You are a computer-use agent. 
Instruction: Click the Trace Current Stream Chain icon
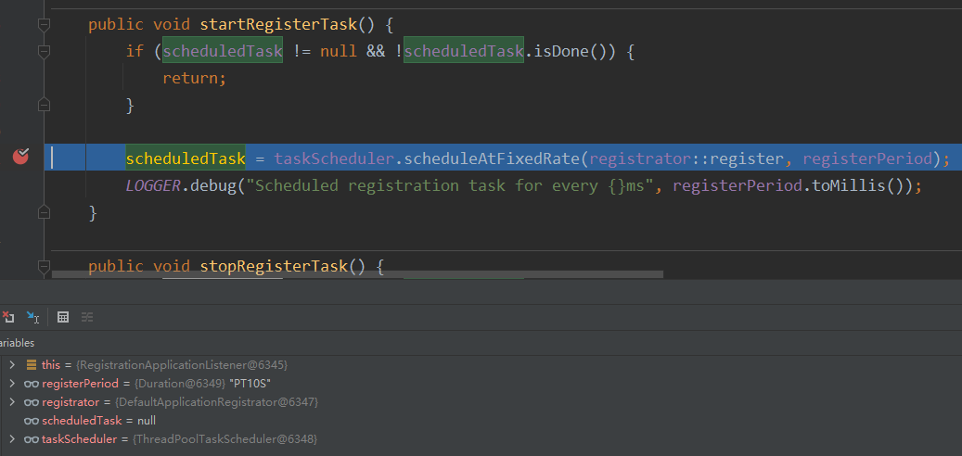[x=87, y=317]
